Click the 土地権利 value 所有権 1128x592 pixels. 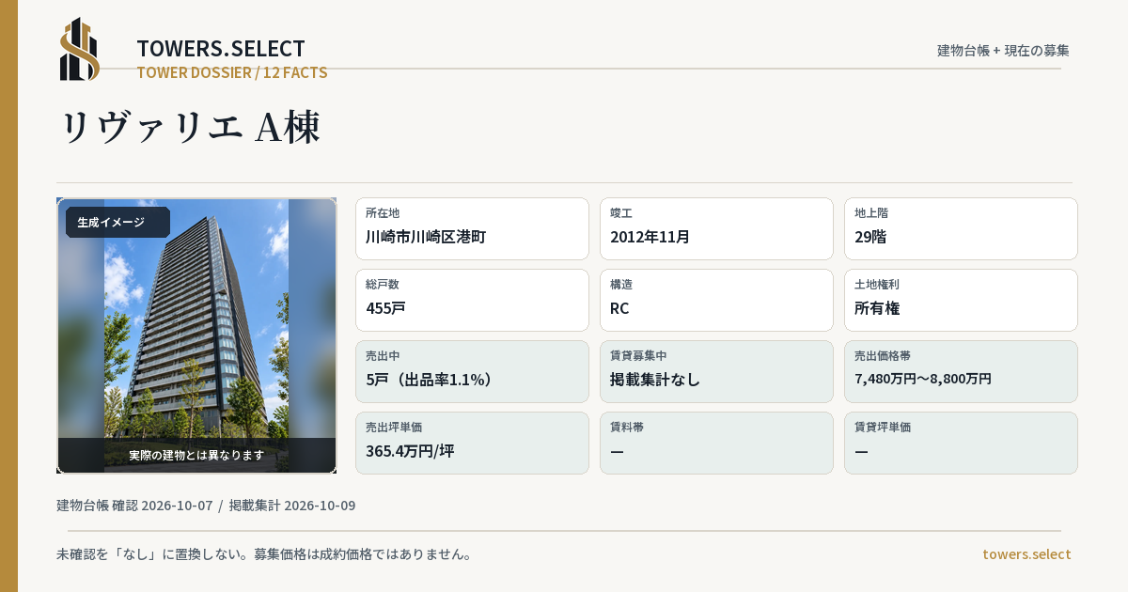coord(878,308)
